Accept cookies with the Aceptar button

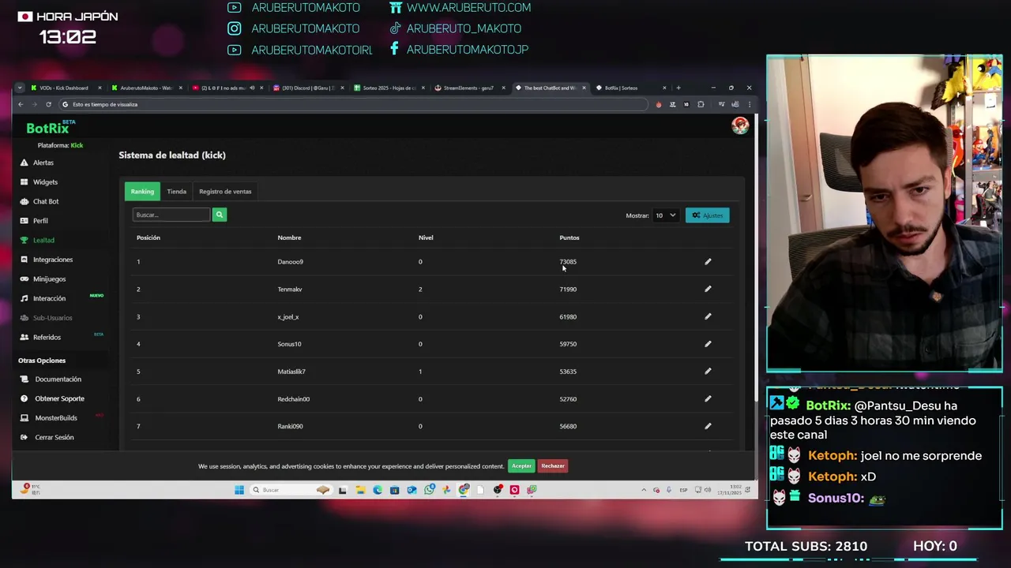(x=521, y=466)
